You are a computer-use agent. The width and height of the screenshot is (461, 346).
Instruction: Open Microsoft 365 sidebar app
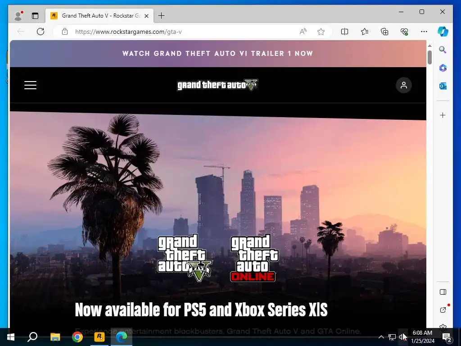coord(443,68)
